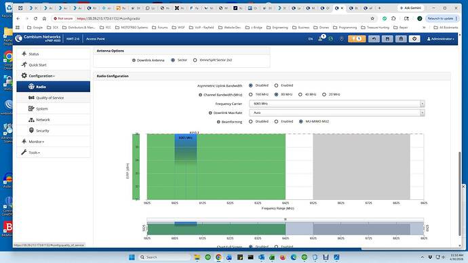The image size is (468, 263).
Task: Choose 20 MHz channel bandwidth
Action: [324, 94]
